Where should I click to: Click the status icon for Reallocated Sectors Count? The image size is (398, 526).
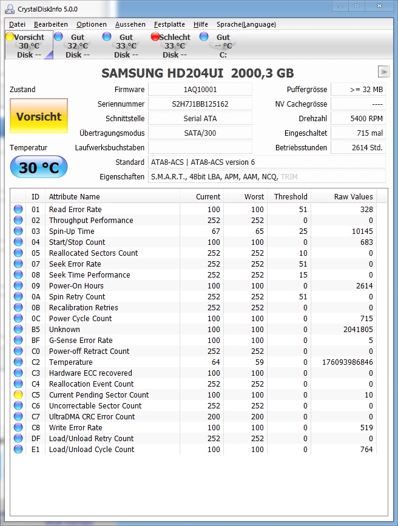[18, 253]
